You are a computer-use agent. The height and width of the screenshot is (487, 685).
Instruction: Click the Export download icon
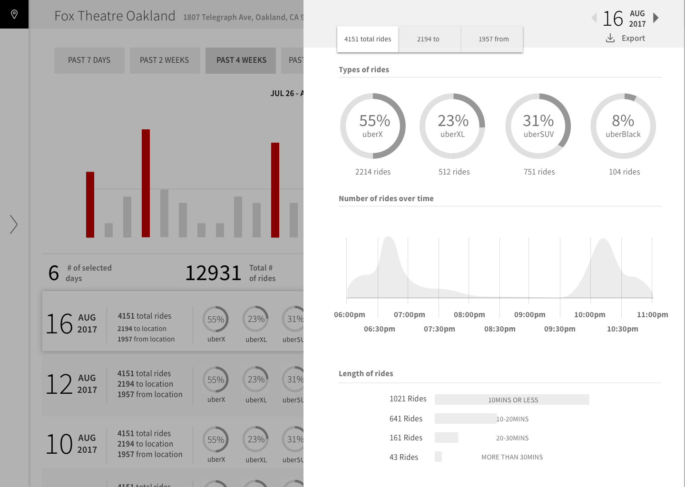[610, 38]
